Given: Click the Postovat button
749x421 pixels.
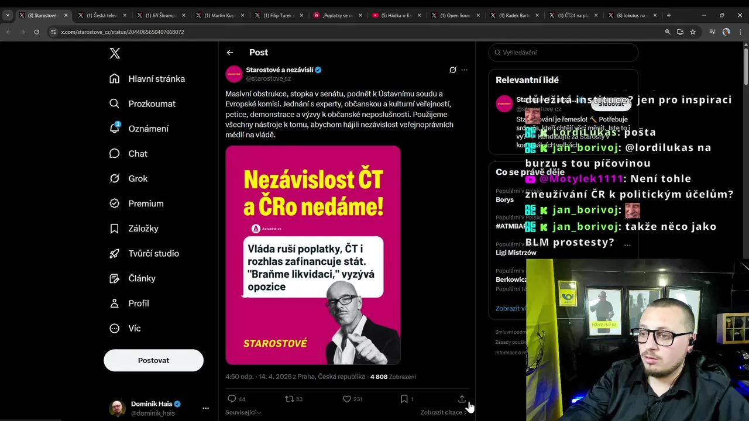Looking at the screenshot, I should coord(153,360).
